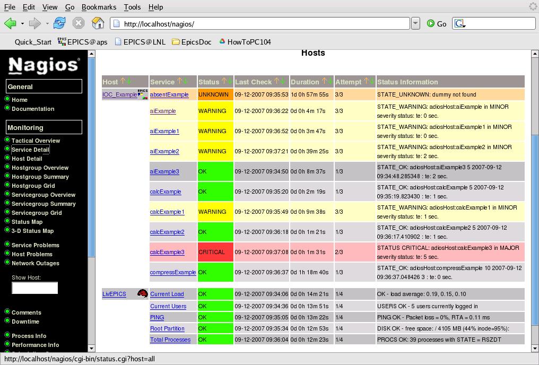Open the Downtime sidebar link
539x365 pixels.
pos(25,321)
